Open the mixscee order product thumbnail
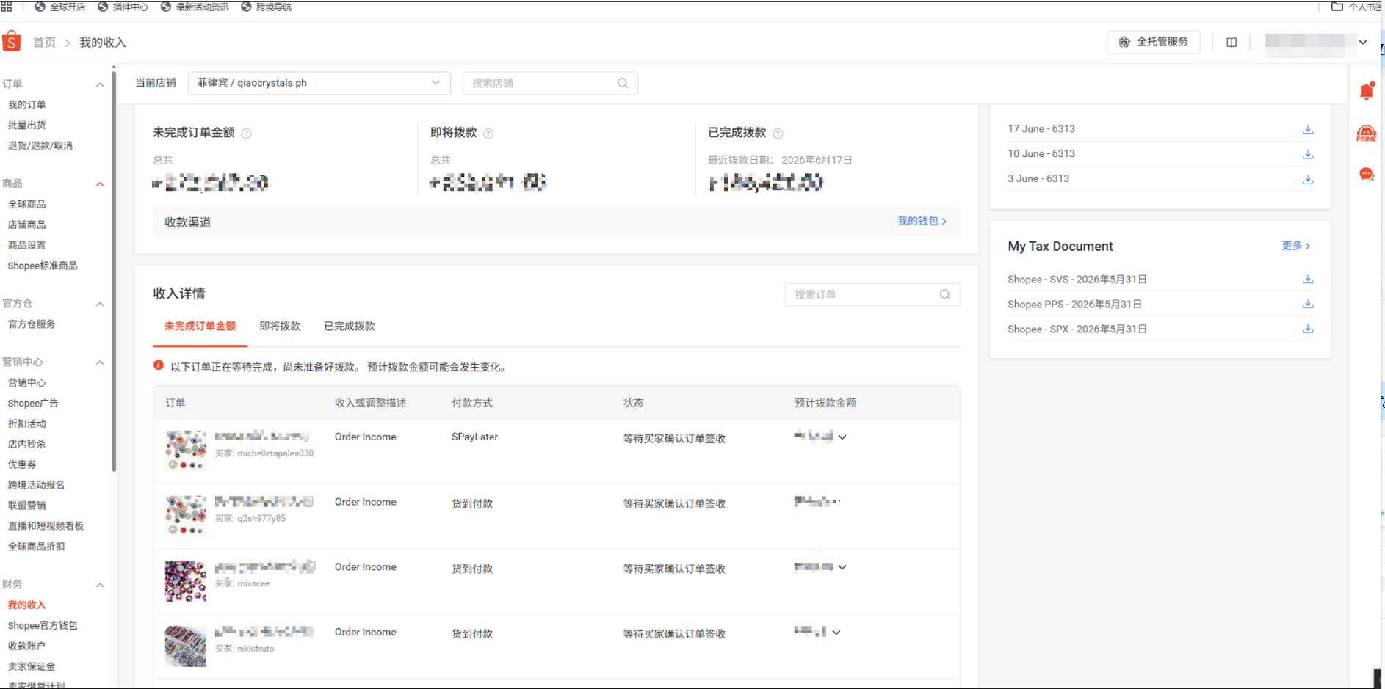The width and height of the screenshot is (1385, 689). coord(185,581)
